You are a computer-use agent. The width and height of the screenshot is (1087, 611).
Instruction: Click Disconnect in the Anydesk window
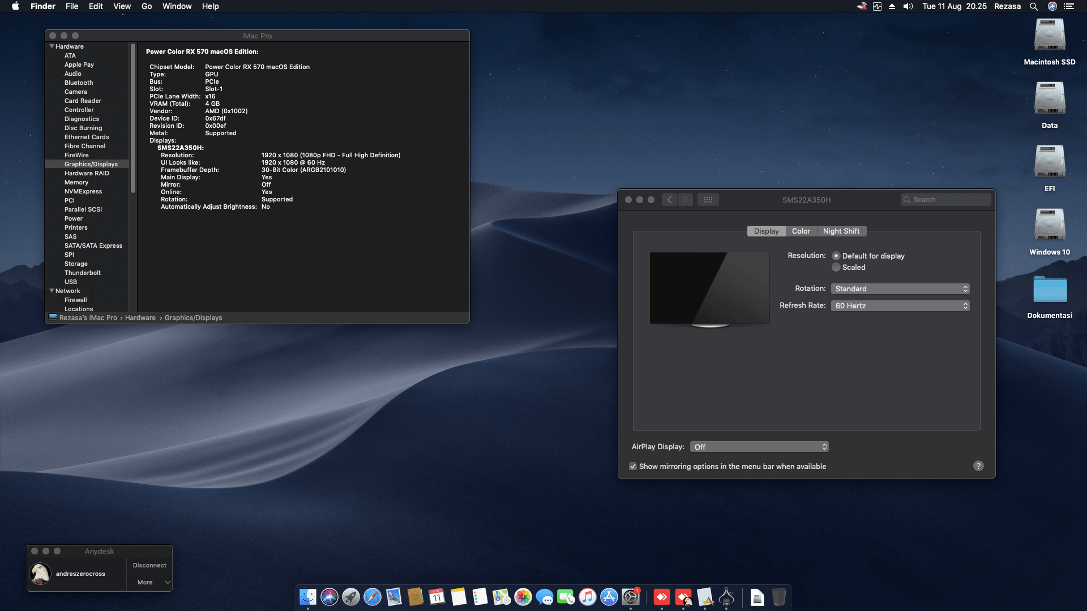pos(149,565)
